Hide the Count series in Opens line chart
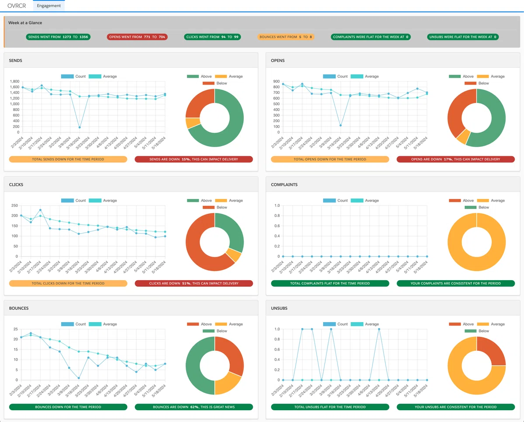The width and height of the screenshot is (524, 422). click(335, 76)
